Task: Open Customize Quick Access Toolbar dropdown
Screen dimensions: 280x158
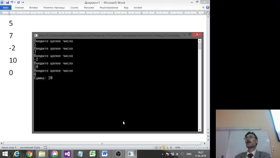Action: (x=23, y=2)
